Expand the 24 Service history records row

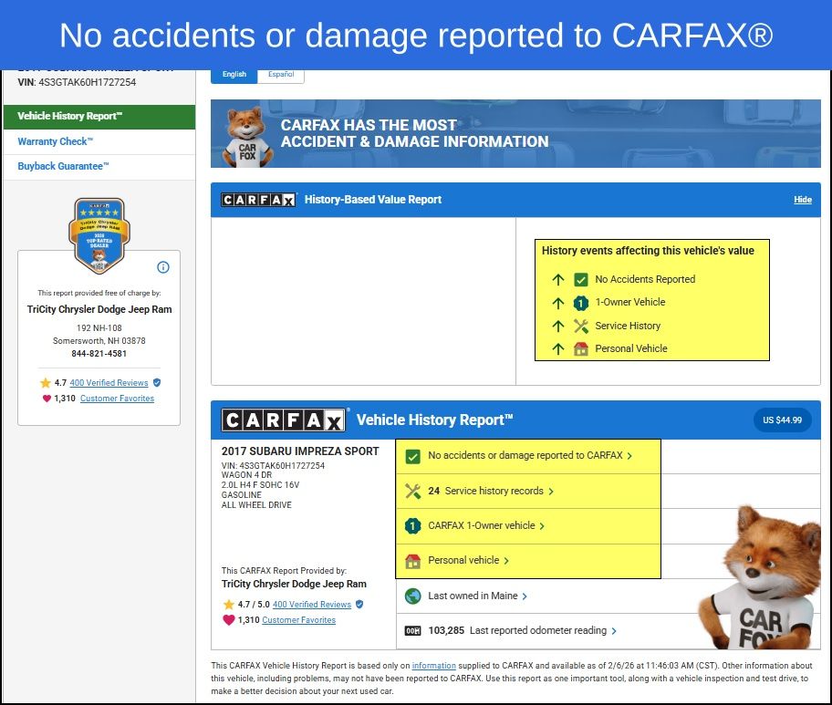pyautogui.click(x=493, y=491)
